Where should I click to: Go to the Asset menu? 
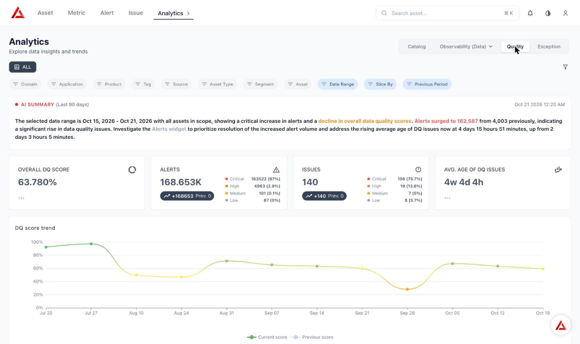[x=45, y=13]
